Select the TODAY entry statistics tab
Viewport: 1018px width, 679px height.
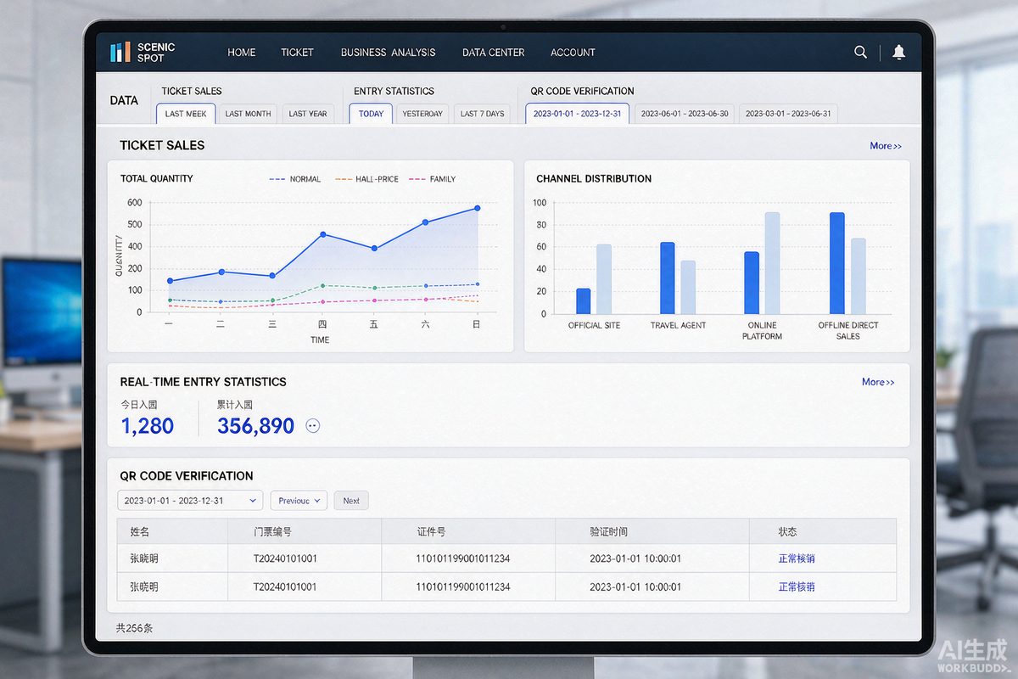click(371, 114)
